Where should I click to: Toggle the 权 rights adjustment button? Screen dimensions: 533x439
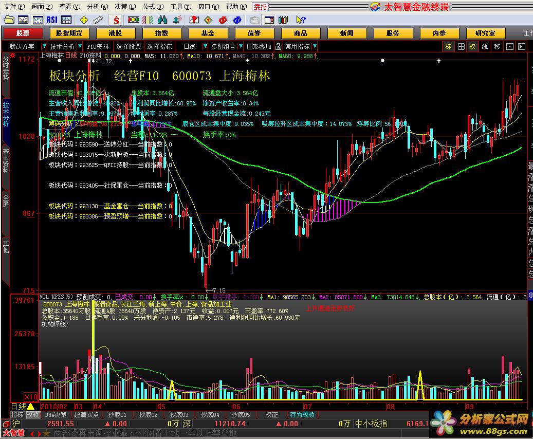tap(473, 47)
